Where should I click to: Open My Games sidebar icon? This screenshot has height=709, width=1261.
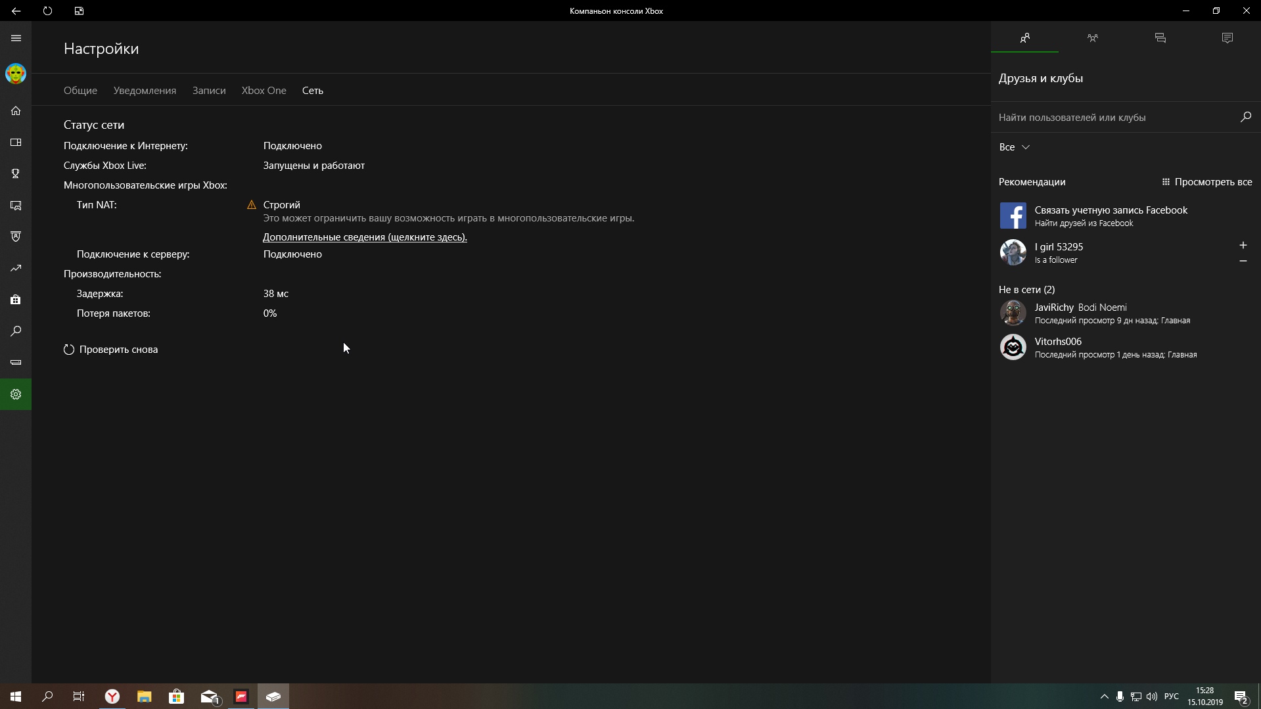click(x=16, y=142)
